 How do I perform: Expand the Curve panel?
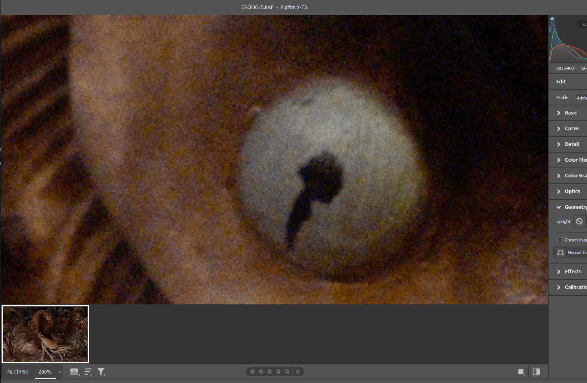coord(568,129)
